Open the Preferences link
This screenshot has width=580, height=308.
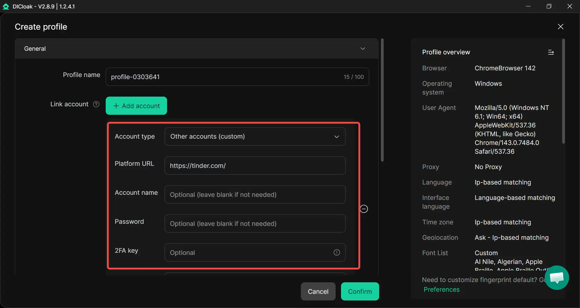[441, 289]
